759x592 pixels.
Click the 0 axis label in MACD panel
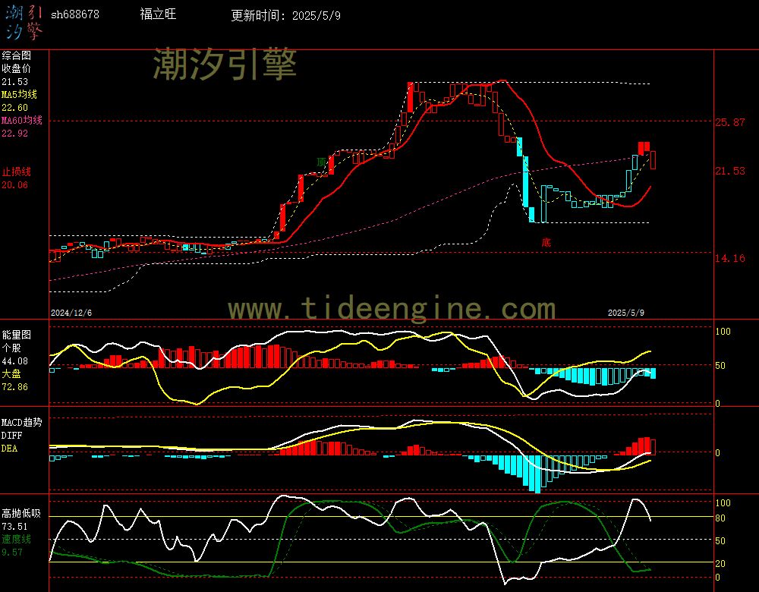pyautogui.click(x=717, y=453)
